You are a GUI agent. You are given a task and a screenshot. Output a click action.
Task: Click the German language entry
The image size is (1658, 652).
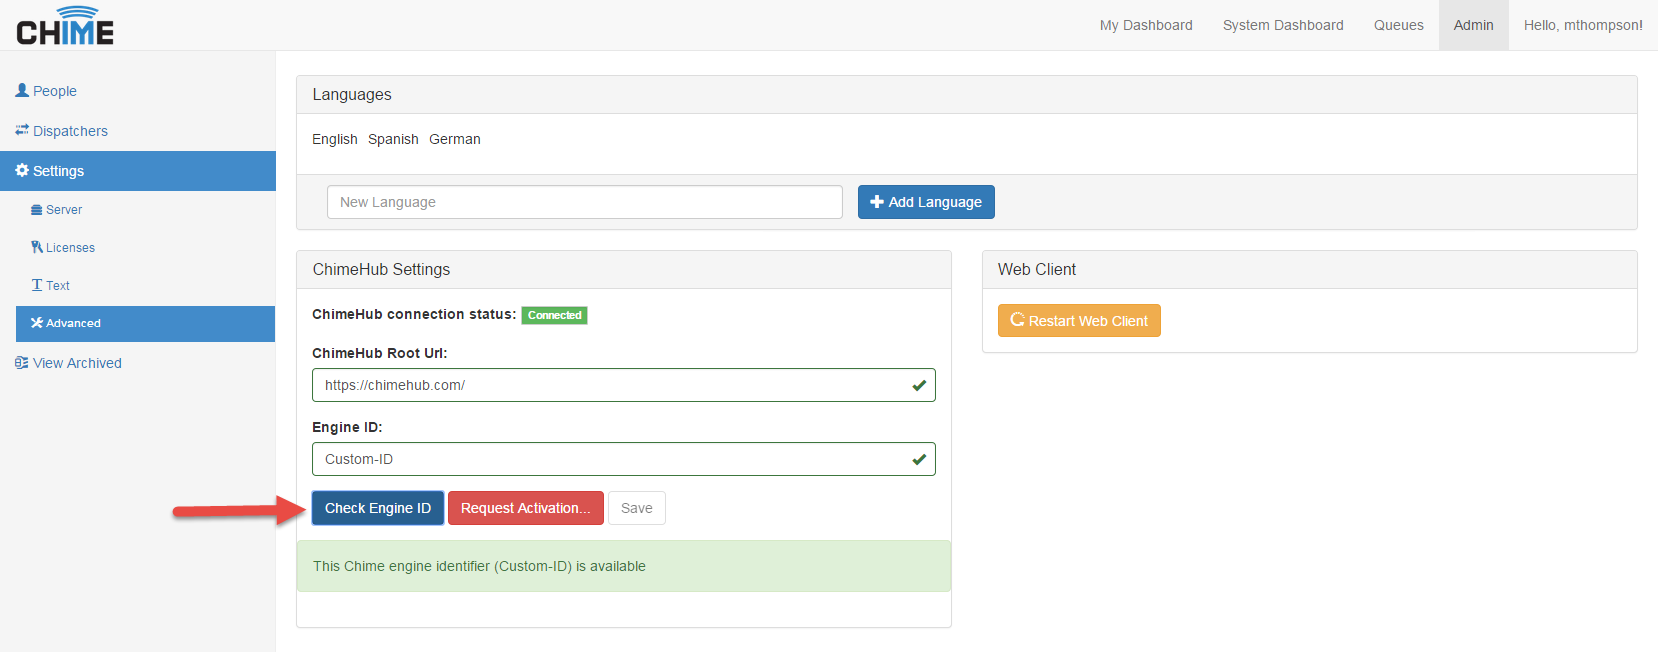click(x=455, y=139)
